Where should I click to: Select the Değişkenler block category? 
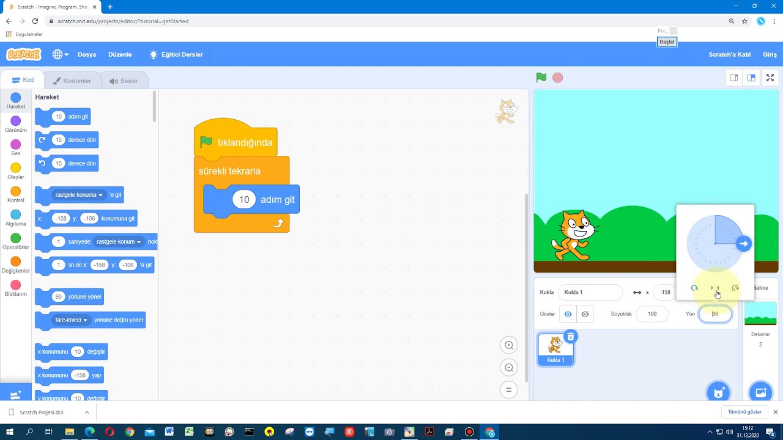(16, 266)
